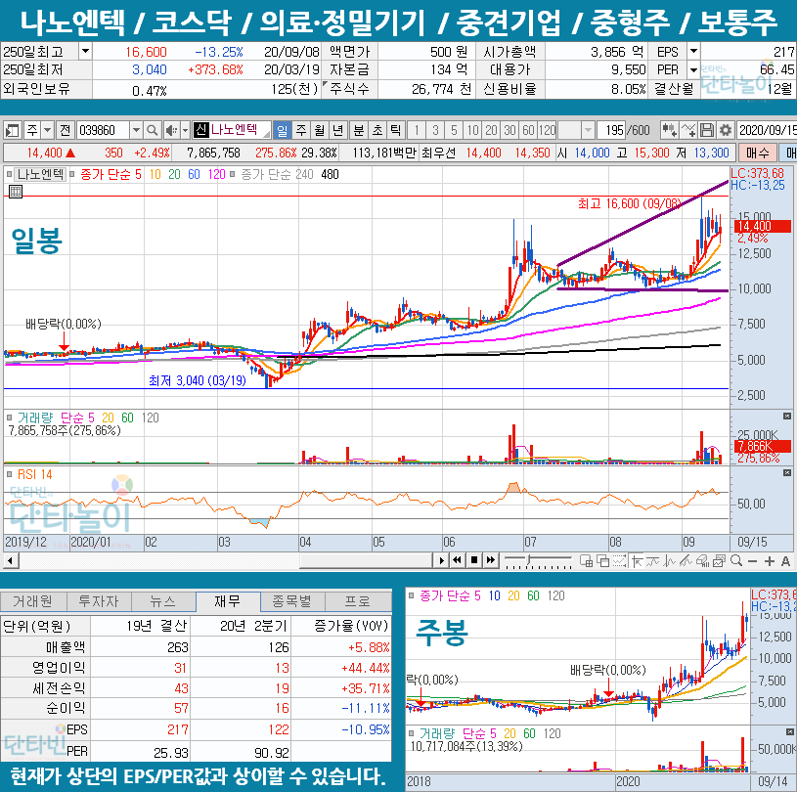The width and height of the screenshot is (797, 792).
Task: Select the 일 daily period button
Action: tap(282, 131)
